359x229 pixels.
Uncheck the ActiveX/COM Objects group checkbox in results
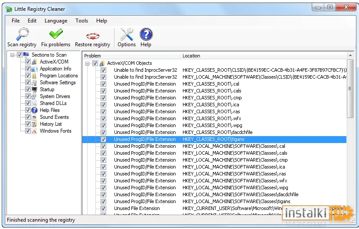[x=95, y=64]
